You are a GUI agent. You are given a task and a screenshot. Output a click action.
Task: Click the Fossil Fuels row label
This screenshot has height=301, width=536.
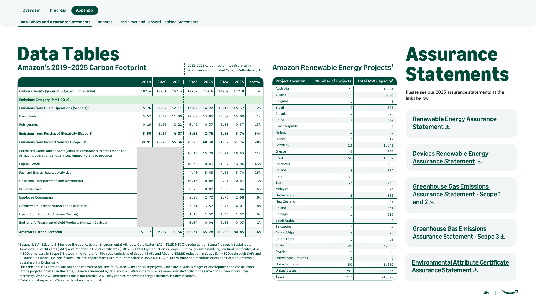click(x=28, y=116)
